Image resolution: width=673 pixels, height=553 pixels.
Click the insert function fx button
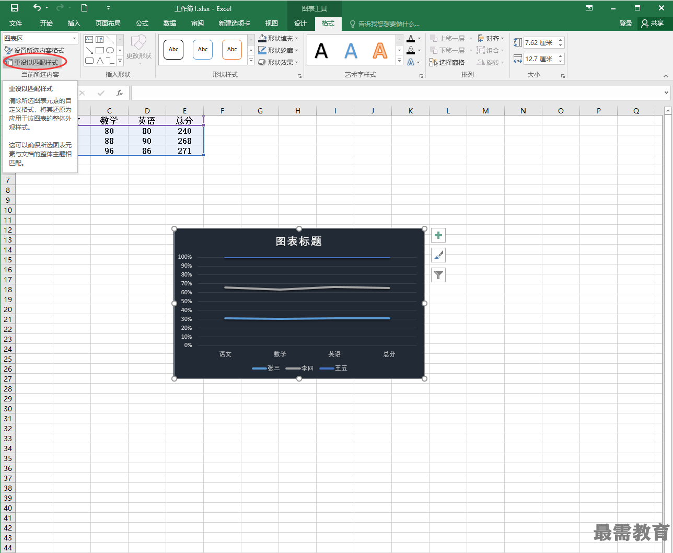(x=120, y=93)
